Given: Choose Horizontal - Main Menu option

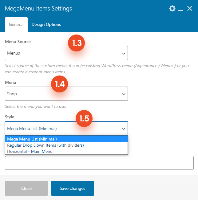Looking at the screenshot, I should click(66, 151).
